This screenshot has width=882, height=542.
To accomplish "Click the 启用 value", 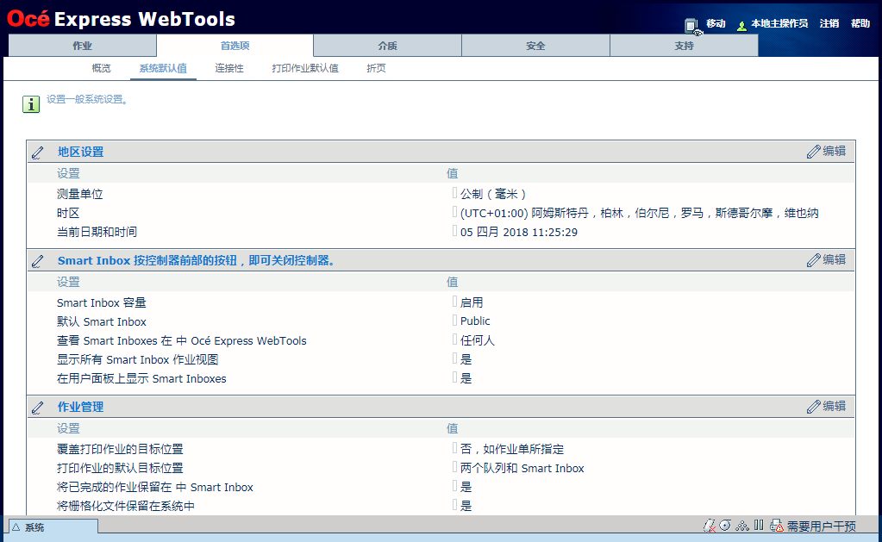I will pyautogui.click(x=472, y=302).
